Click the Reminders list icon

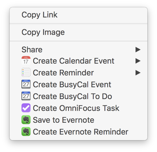(26, 72)
